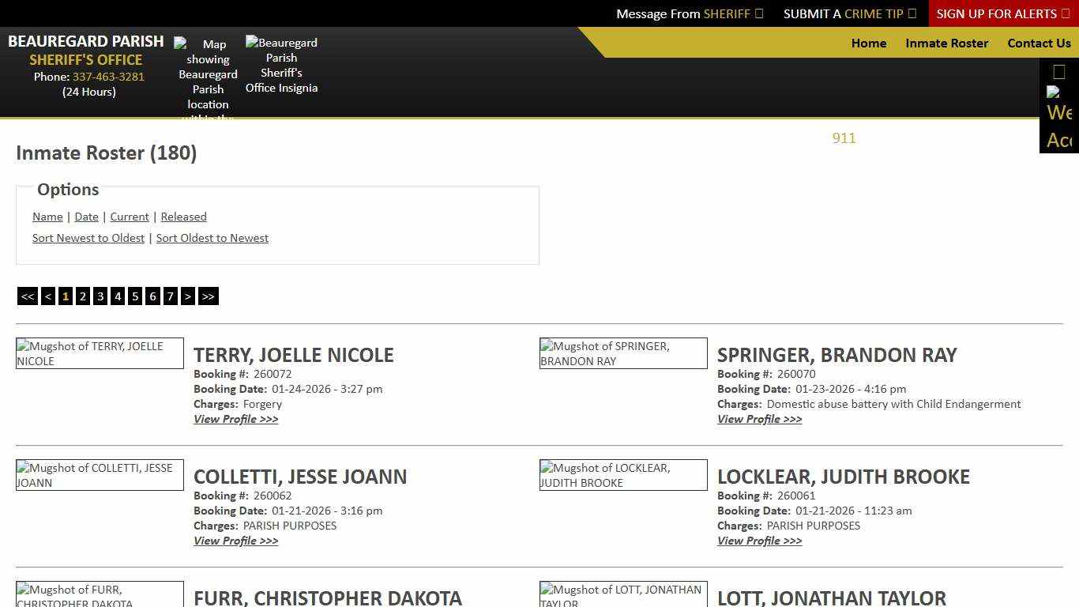Viewport: 1079px width, 607px height.
Task: Go to the Contact Us page
Action: tap(1039, 43)
